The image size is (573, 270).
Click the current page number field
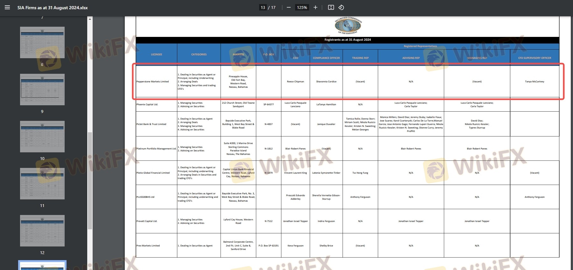point(263,7)
